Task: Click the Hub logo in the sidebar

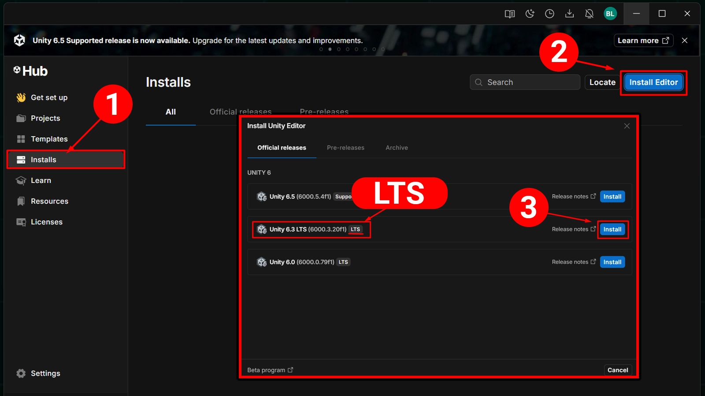Action: point(30,71)
